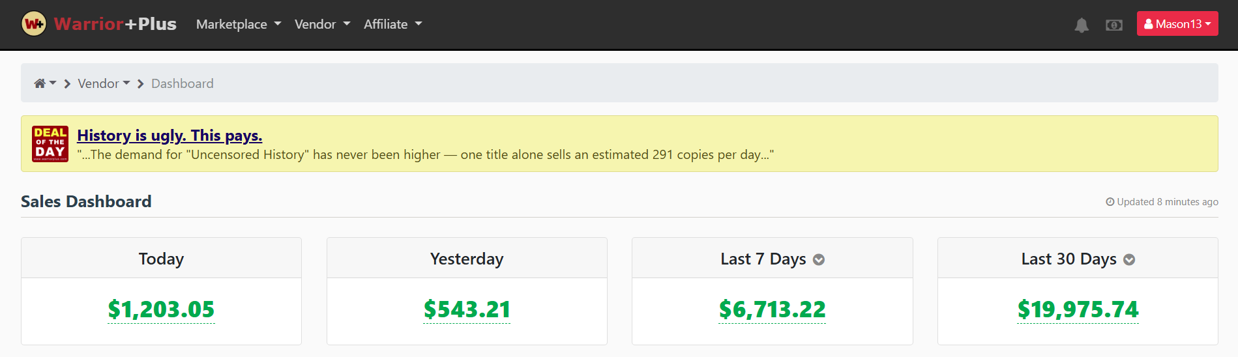Click the home breadcrumb icon

(x=40, y=83)
